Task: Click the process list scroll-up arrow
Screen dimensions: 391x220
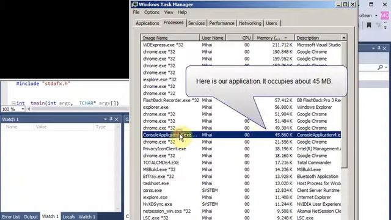Action: [x=344, y=38]
